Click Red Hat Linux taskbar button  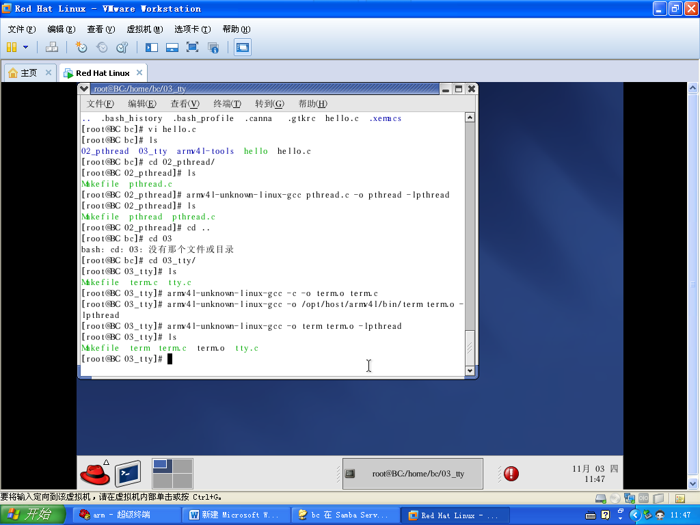[455, 515]
